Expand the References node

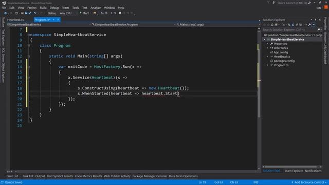click(x=267, y=48)
